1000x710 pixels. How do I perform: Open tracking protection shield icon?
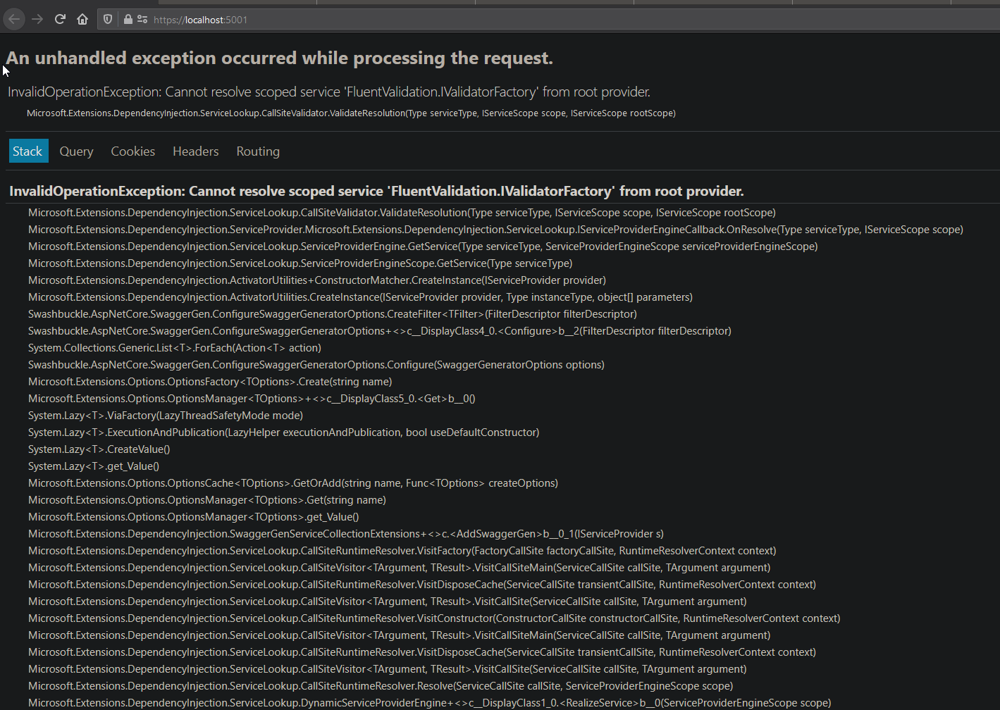(x=108, y=20)
